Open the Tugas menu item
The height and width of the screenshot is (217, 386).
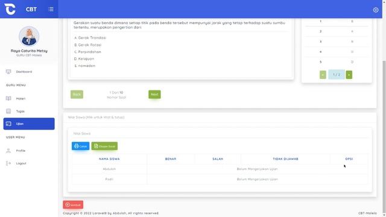click(x=29, y=111)
